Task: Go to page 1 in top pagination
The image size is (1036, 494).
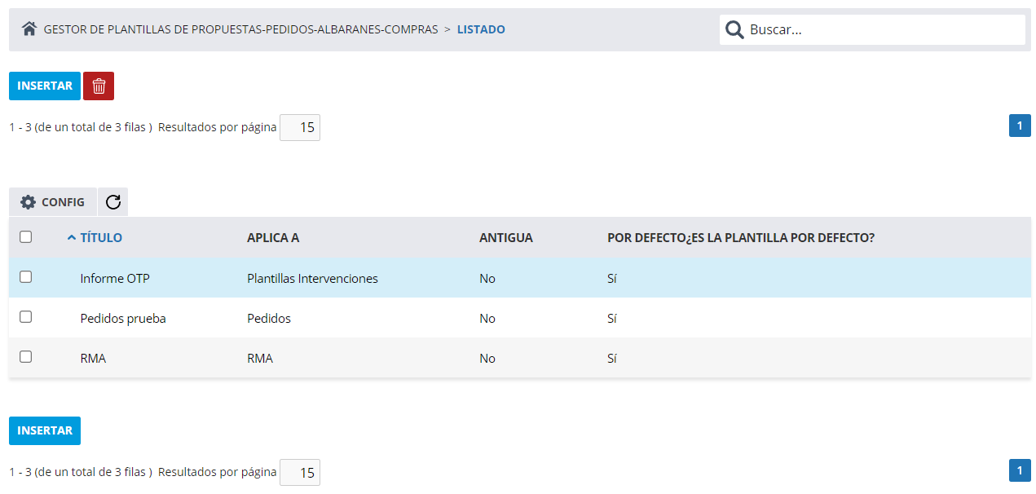Action: (1020, 126)
